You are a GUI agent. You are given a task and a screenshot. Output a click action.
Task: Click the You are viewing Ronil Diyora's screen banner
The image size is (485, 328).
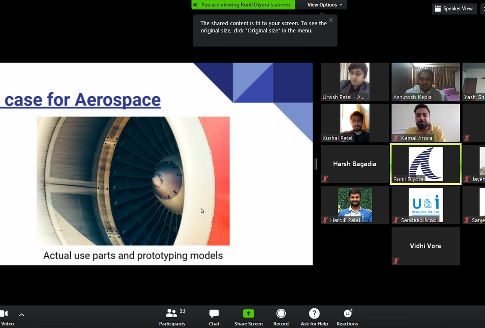243,5
